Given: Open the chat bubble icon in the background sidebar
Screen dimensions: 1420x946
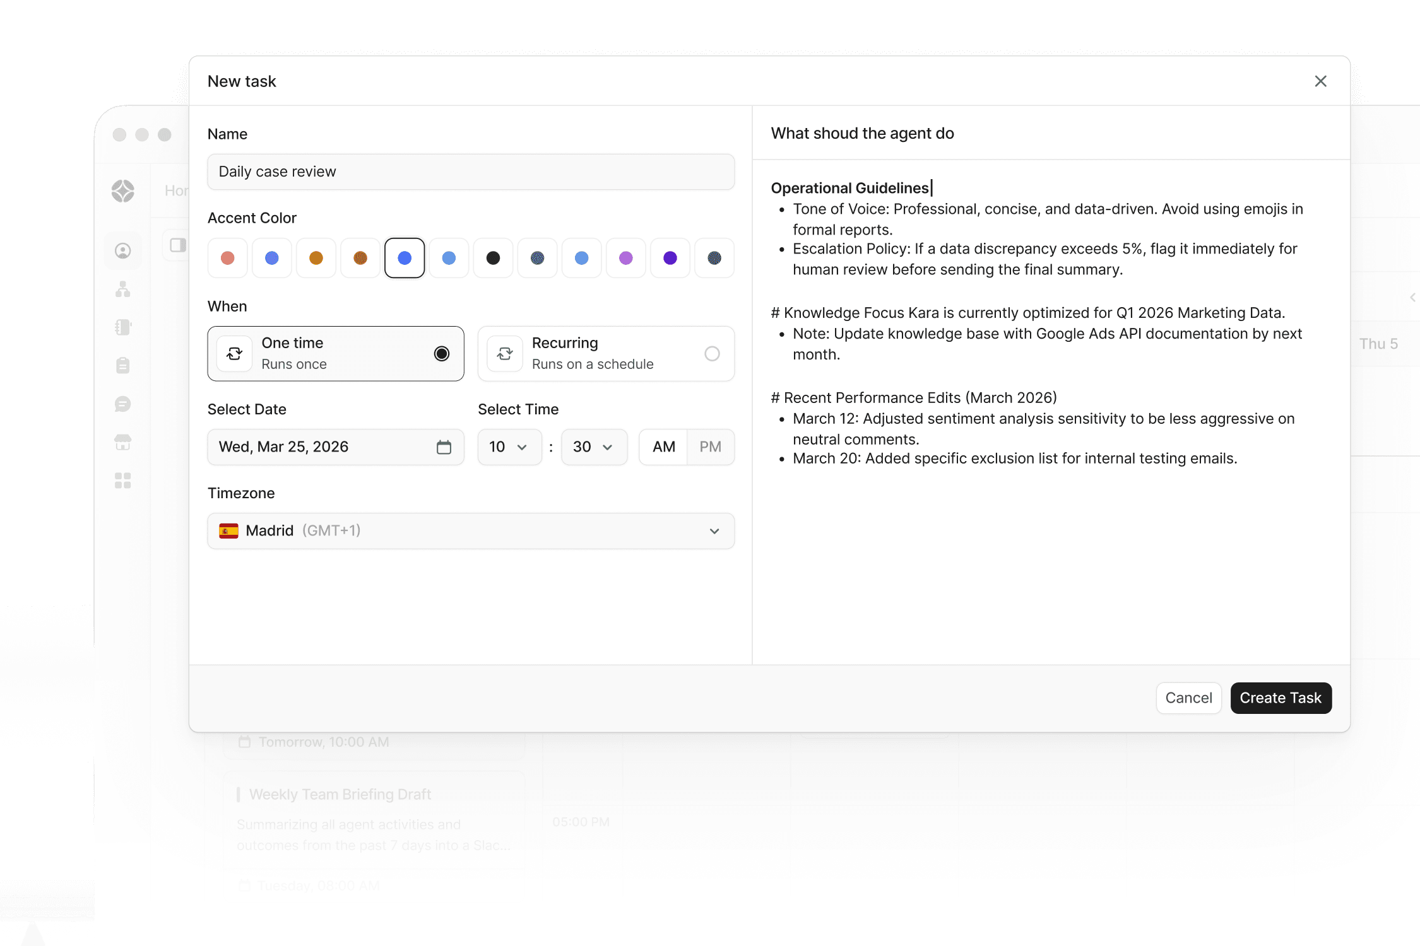Looking at the screenshot, I should click(123, 404).
